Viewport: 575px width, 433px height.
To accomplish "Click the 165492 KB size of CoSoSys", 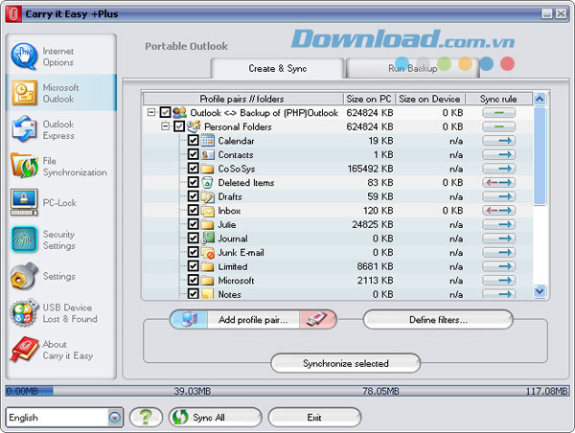I will click(370, 169).
